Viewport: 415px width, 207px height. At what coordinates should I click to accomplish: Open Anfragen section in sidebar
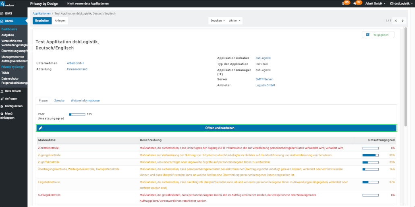(10, 98)
